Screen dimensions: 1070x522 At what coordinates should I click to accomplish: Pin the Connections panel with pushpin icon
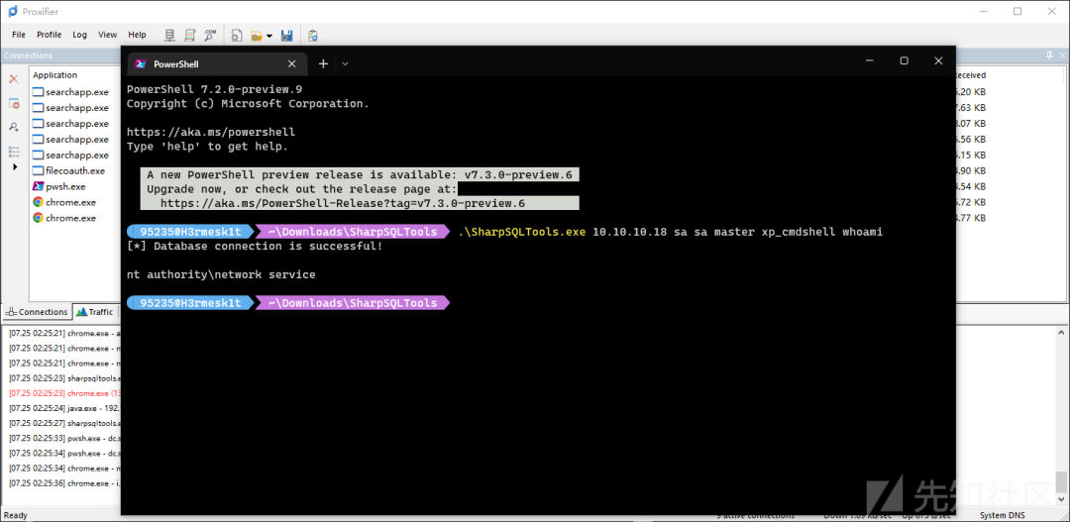[x=1049, y=55]
